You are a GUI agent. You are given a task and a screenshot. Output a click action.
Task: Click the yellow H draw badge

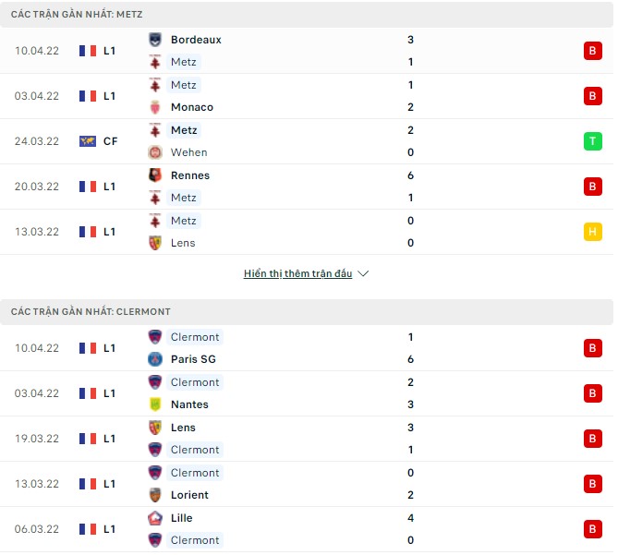tap(592, 232)
